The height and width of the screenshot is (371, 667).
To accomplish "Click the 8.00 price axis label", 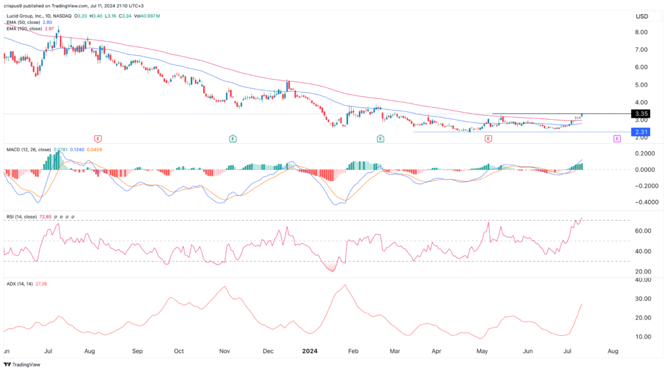I will pos(641,33).
